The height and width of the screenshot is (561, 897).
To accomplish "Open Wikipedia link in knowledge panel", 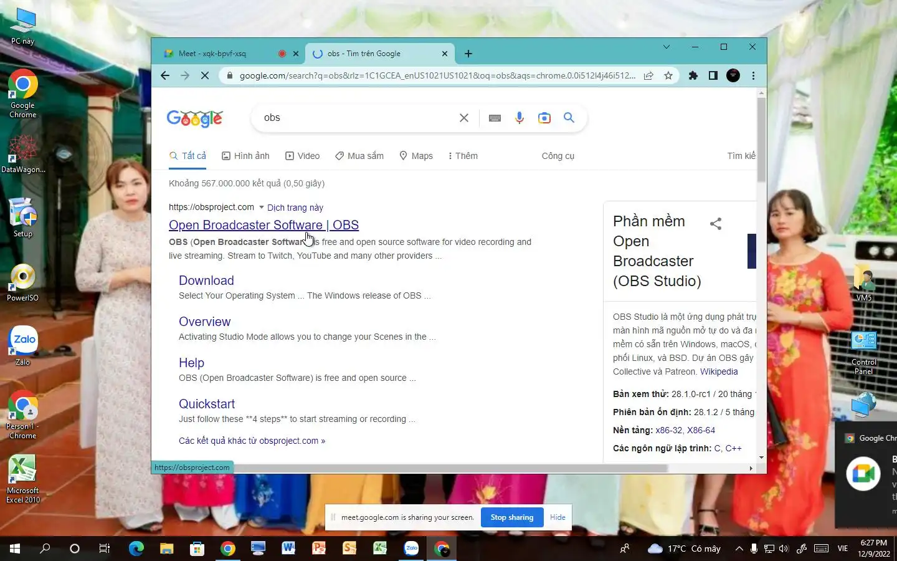I will coord(719,372).
